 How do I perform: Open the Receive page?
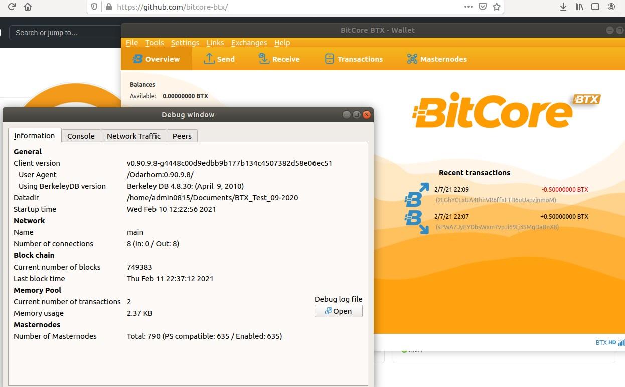coord(279,59)
